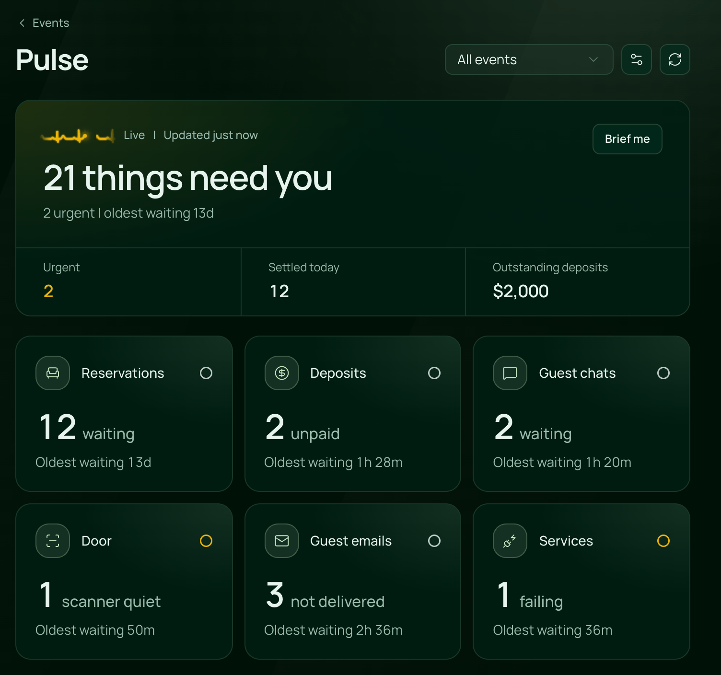Click the Settled today value 12
Image resolution: width=721 pixels, height=675 pixels.
click(279, 291)
